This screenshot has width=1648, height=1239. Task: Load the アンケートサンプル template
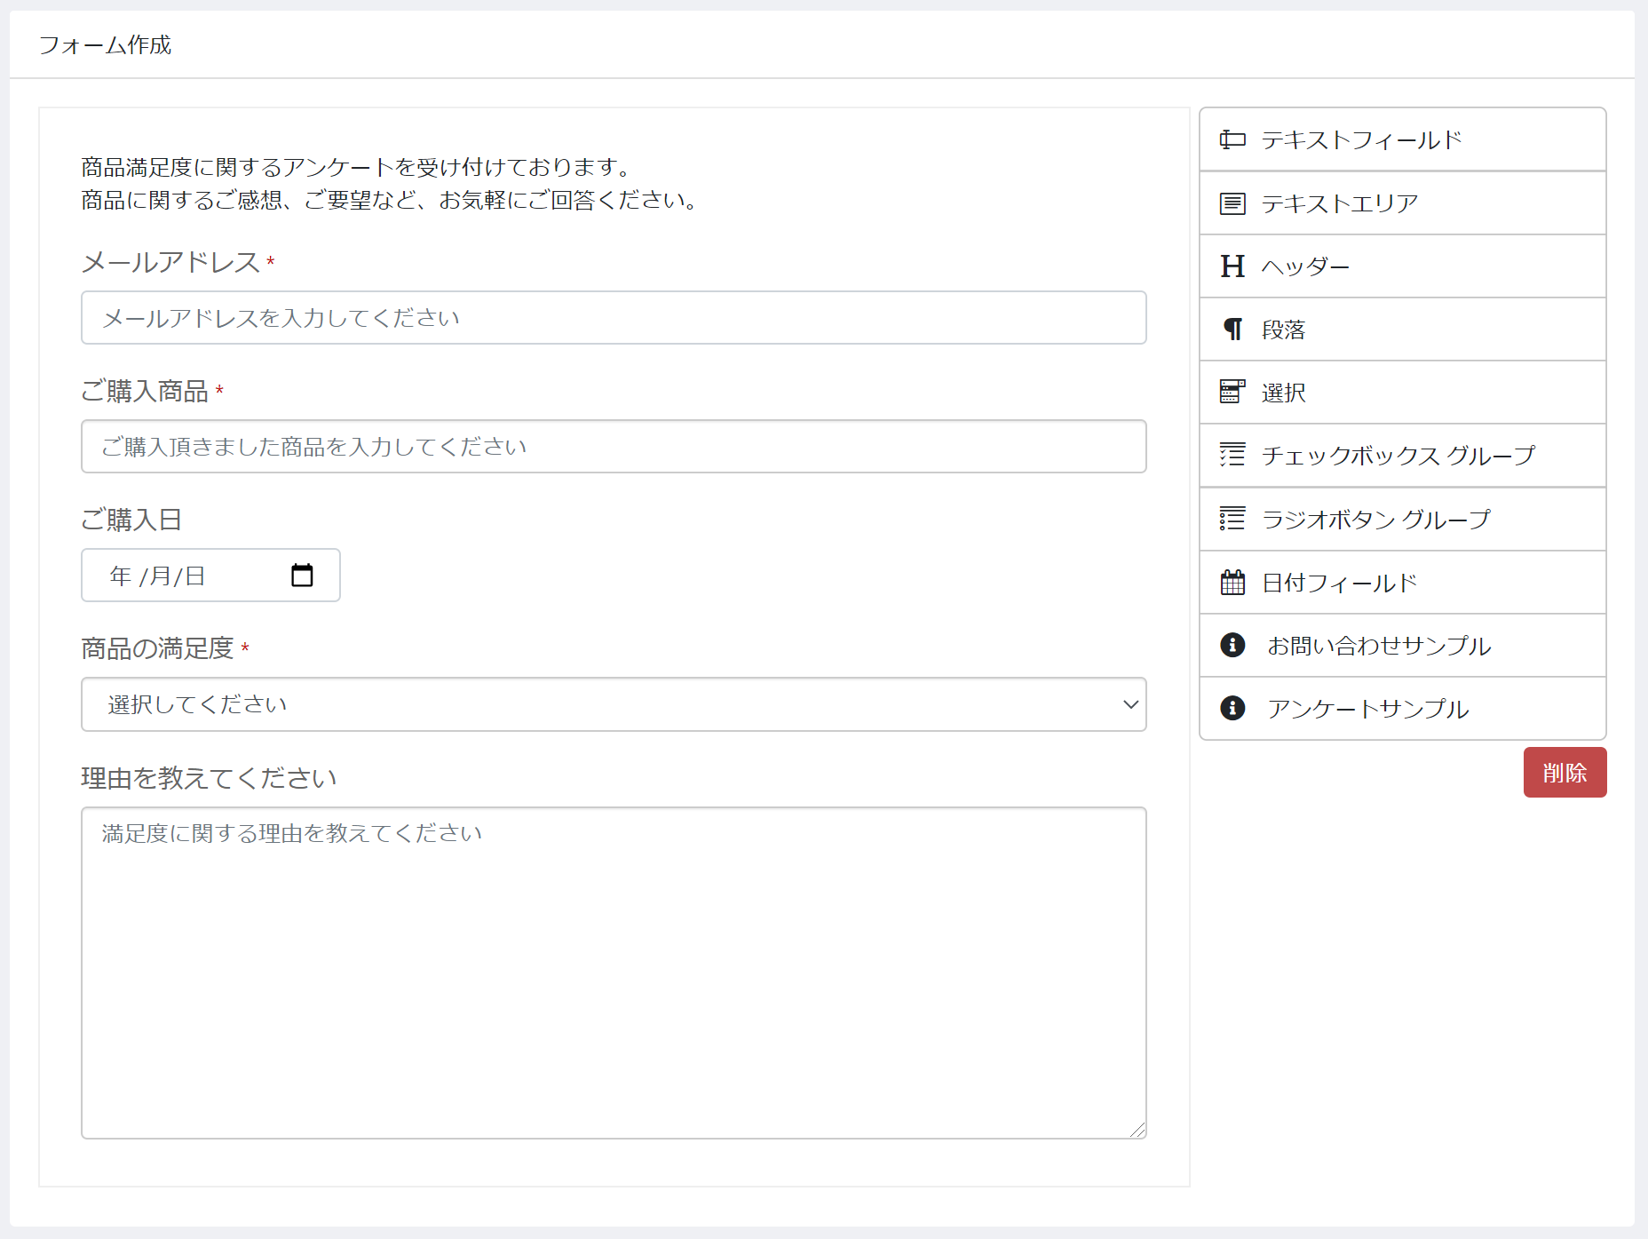(x=1403, y=709)
